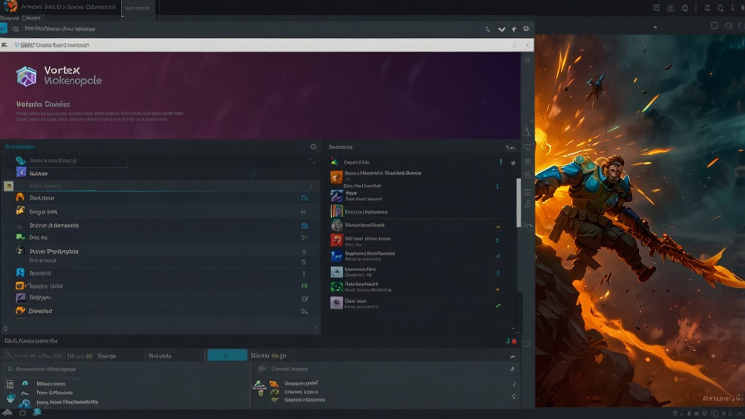Click the refresh icon in the top toolbar
The width and height of the screenshot is (745, 419).
coord(526,29)
